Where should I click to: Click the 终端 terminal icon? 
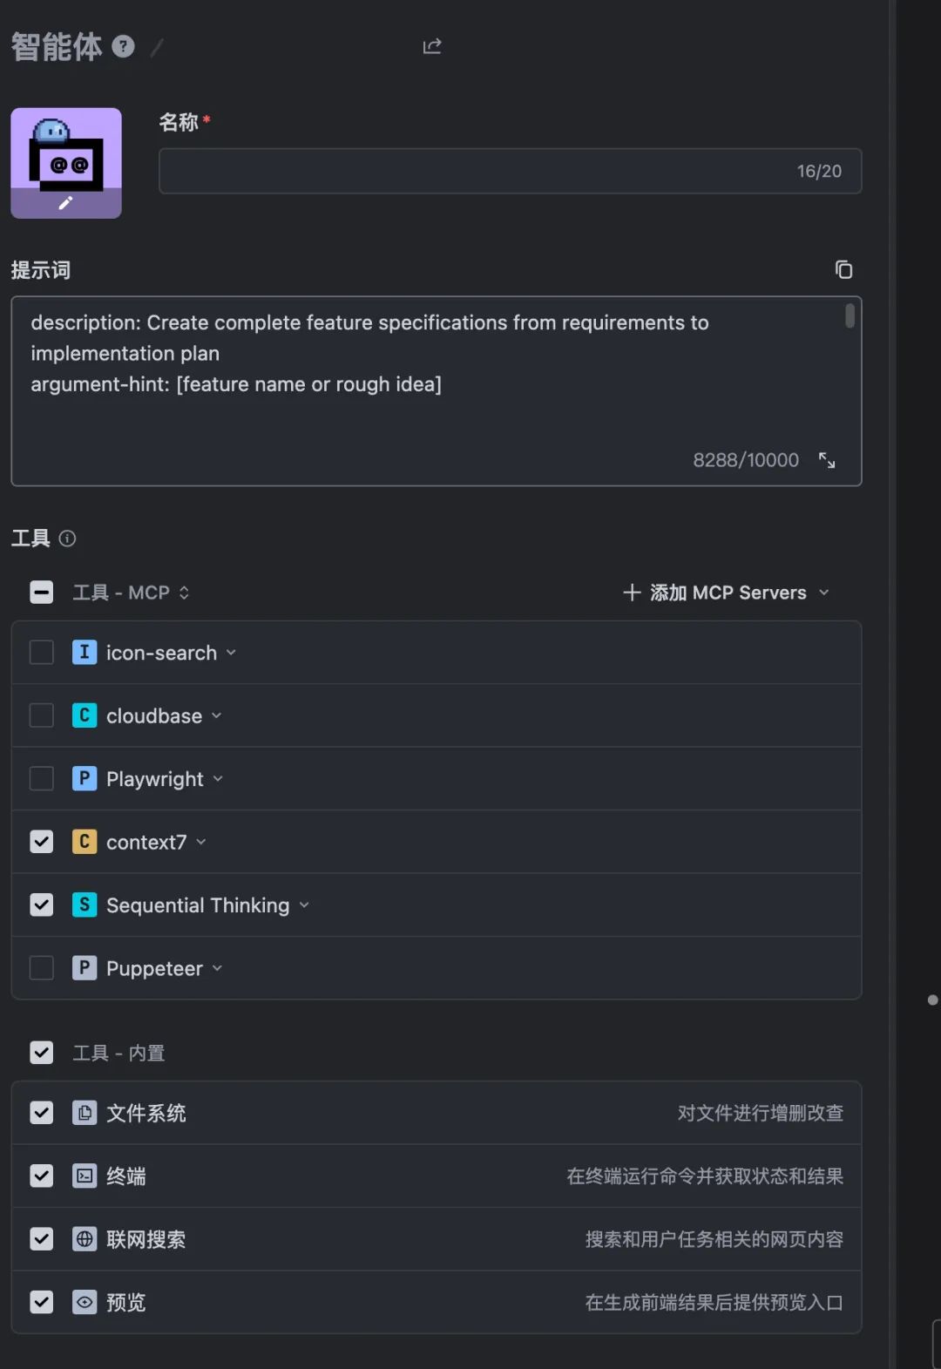[85, 1176]
